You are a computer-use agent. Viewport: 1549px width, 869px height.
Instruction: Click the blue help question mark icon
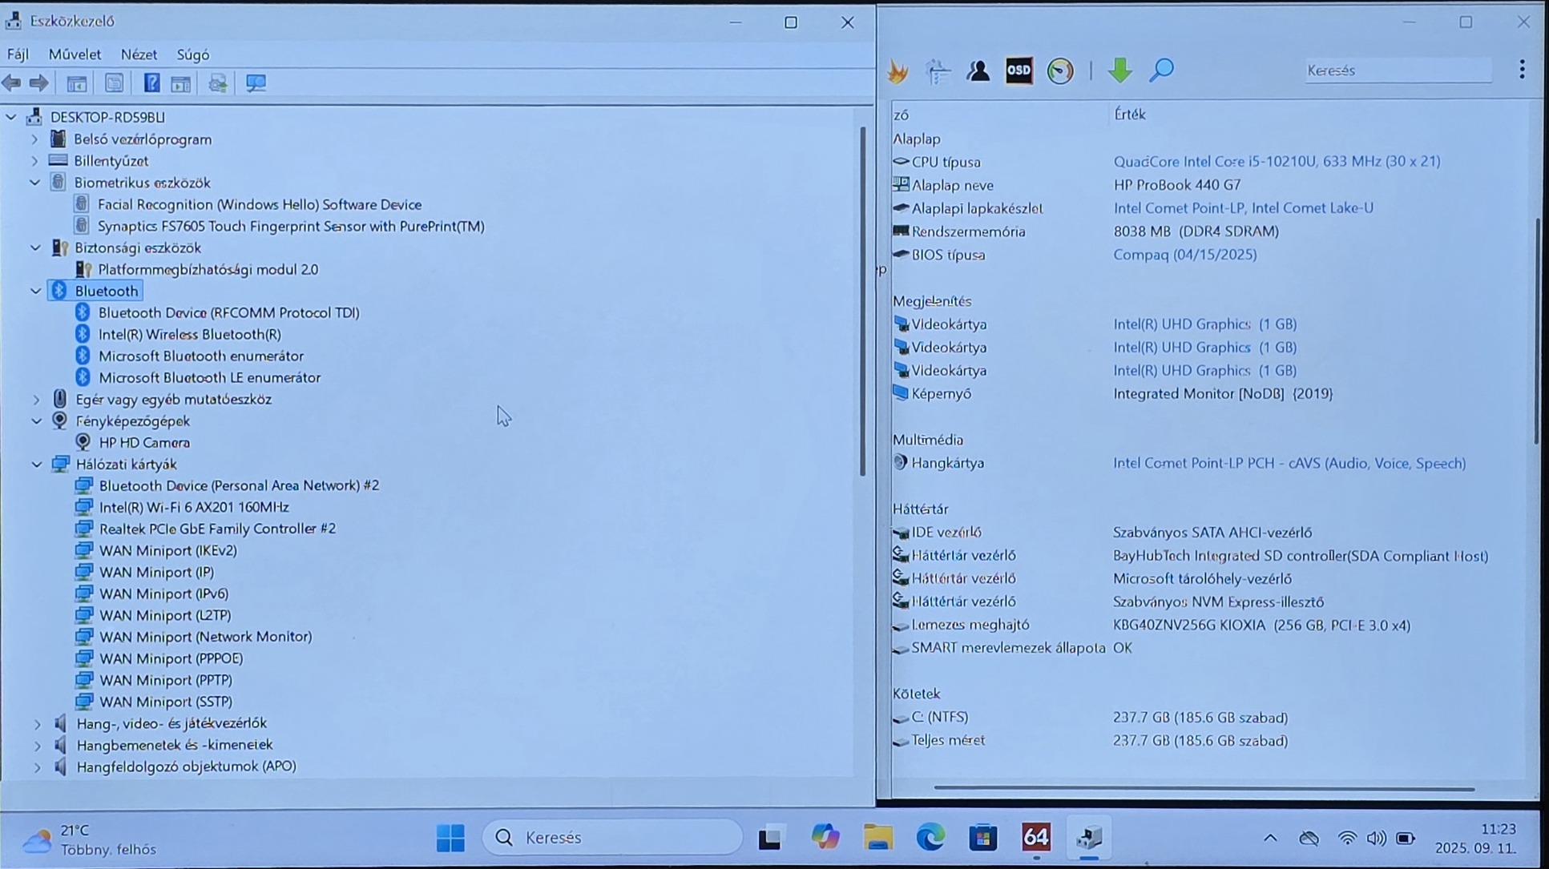click(151, 83)
